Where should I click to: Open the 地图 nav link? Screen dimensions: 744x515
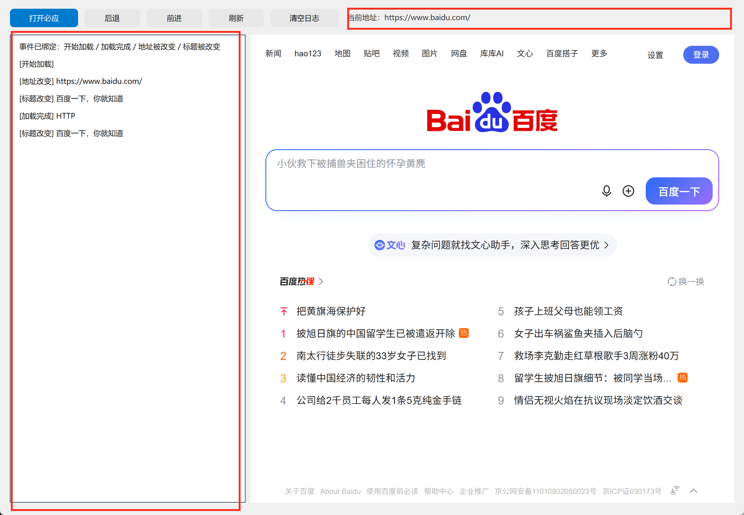pos(342,54)
